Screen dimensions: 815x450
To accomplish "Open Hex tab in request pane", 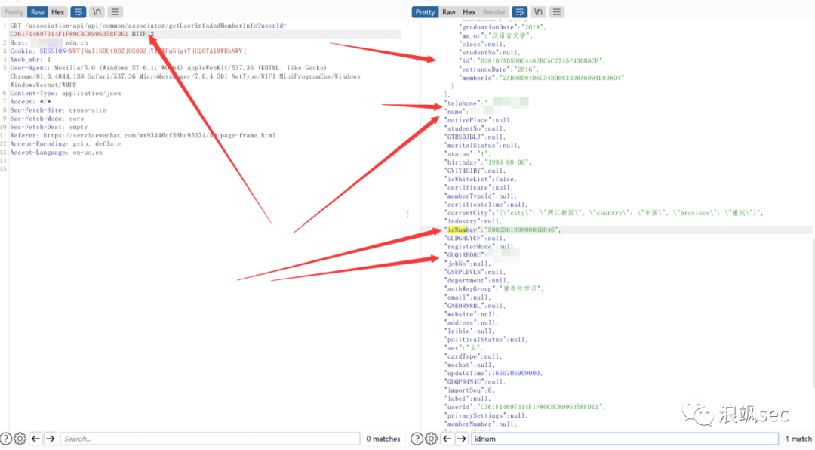I will pyautogui.click(x=57, y=11).
